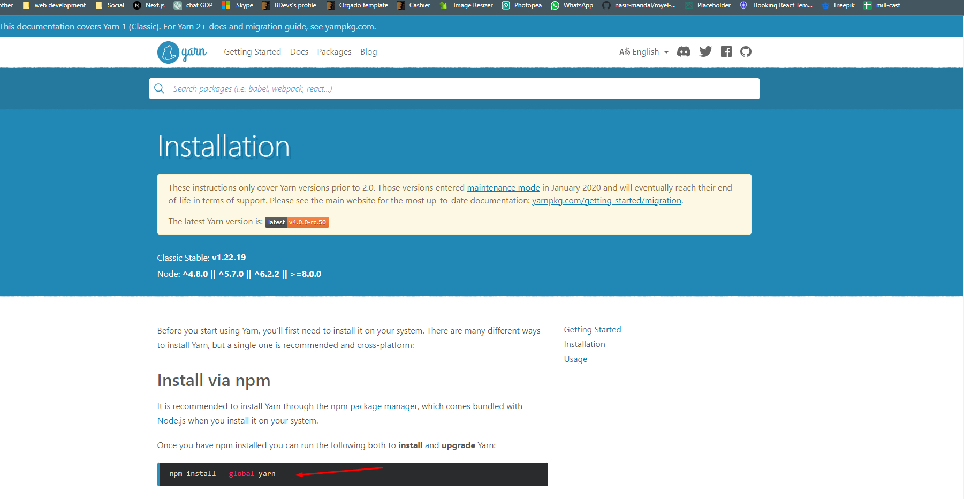The height and width of the screenshot is (499, 964).
Task: Open the Blog nav item
Action: click(368, 52)
